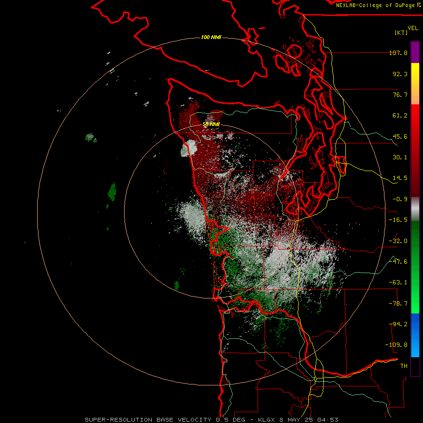Click the -94.2 velocity scale value

pos(398,324)
